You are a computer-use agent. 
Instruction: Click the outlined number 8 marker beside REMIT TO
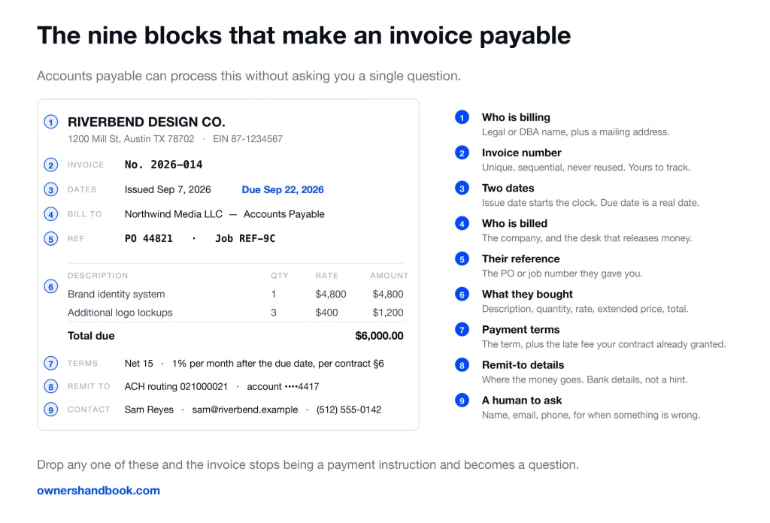coord(50,386)
